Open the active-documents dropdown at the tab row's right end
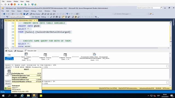This screenshot has width=175, height=98. coord(171,21)
